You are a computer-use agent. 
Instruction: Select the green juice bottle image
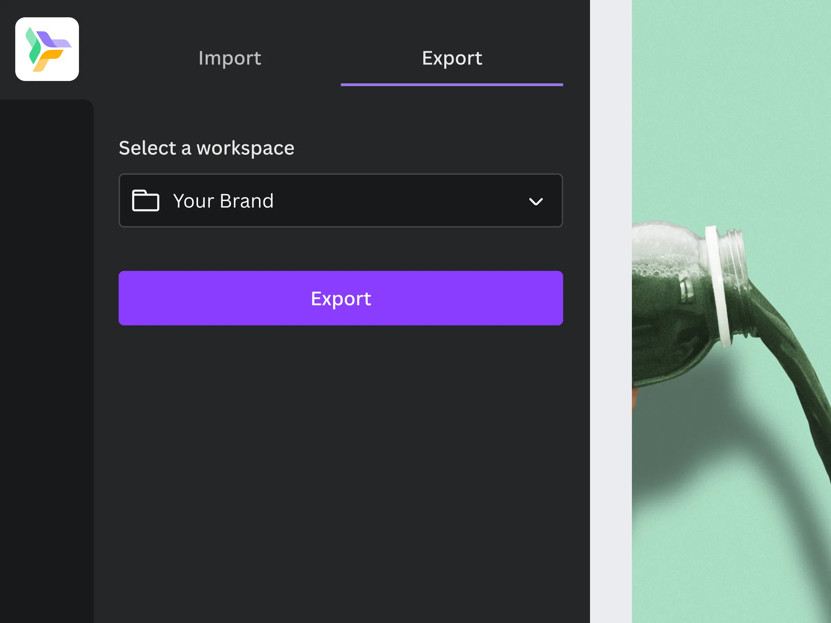click(731, 312)
